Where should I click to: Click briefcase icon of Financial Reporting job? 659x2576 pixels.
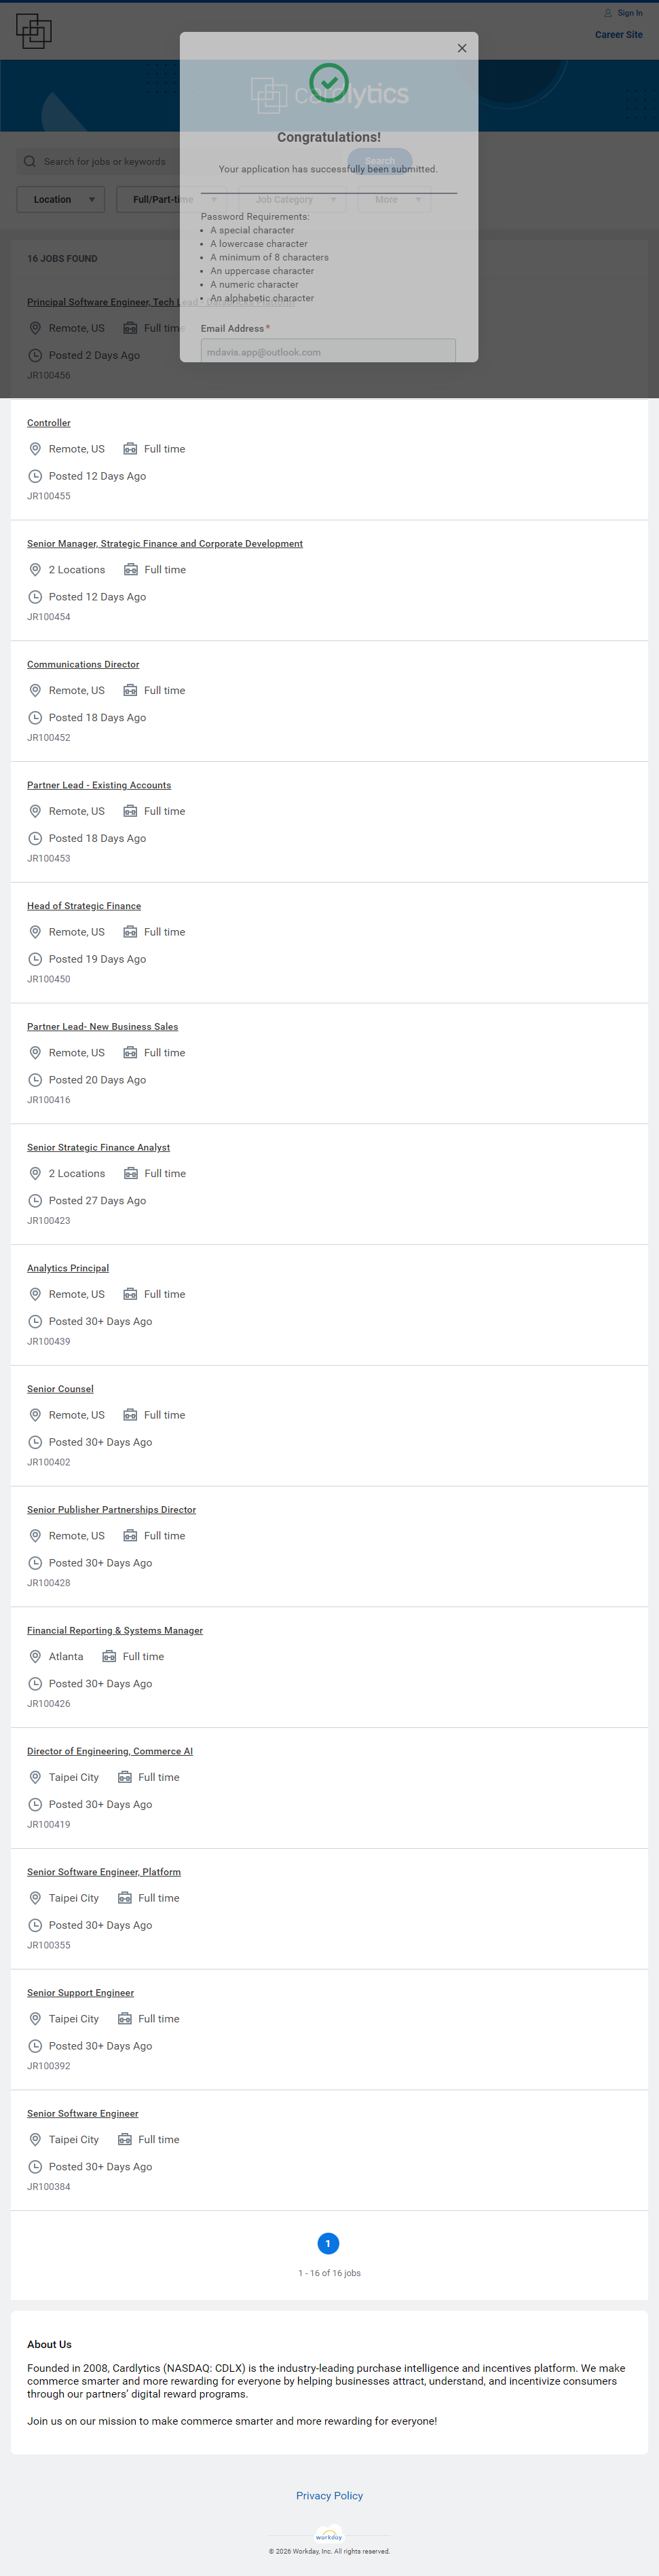[x=109, y=1656]
